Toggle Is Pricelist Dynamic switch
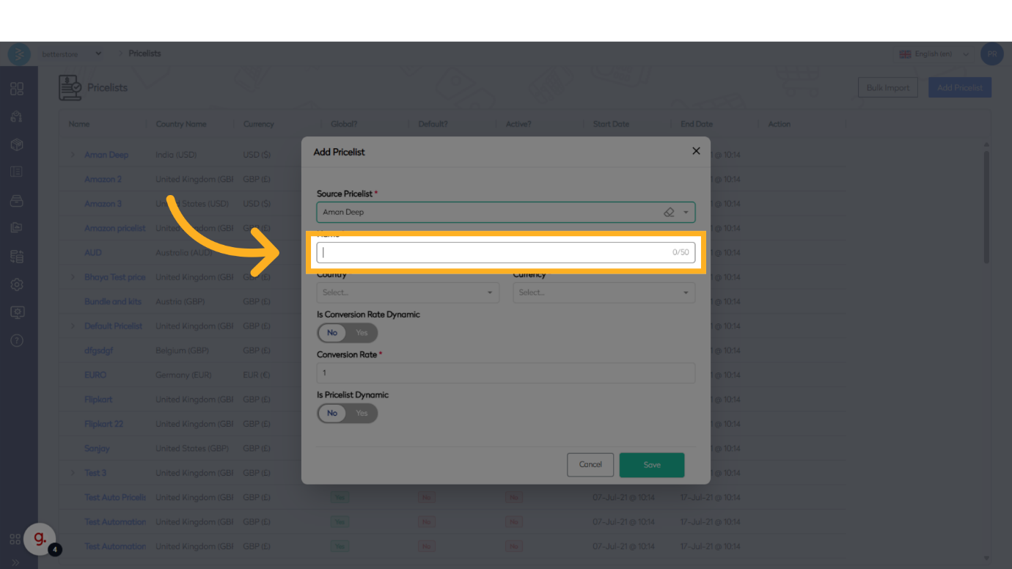1012x569 pixels. click(347, 414)
